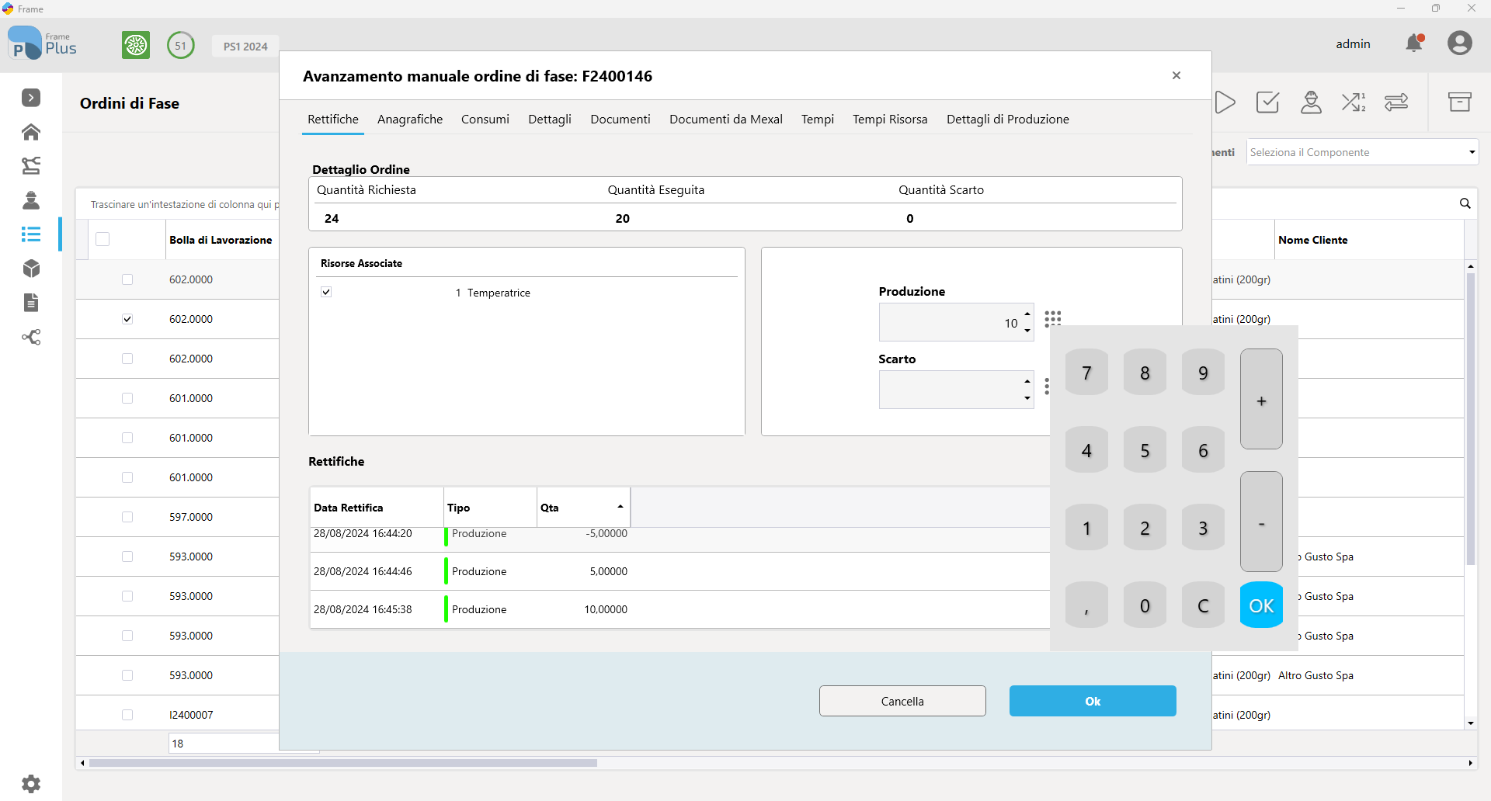Open keypad icon next to Produzione

1052,318
